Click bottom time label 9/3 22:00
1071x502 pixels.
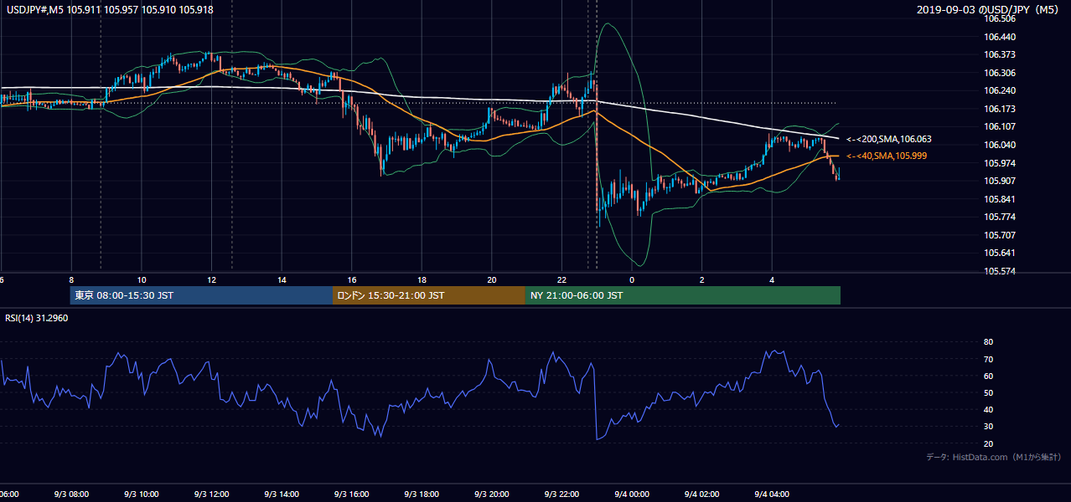[562, 494]
